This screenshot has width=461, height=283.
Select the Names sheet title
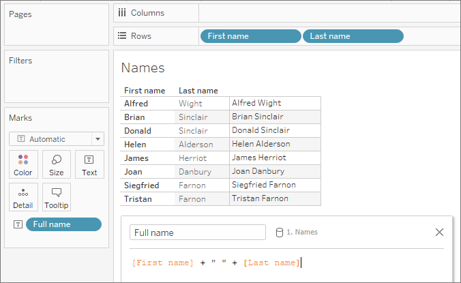tap(143, 68)
